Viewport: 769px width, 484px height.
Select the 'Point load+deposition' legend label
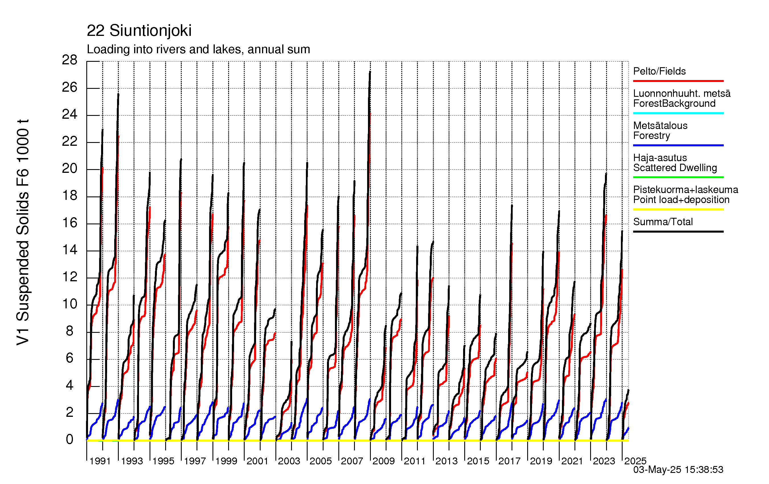[682, 200]
